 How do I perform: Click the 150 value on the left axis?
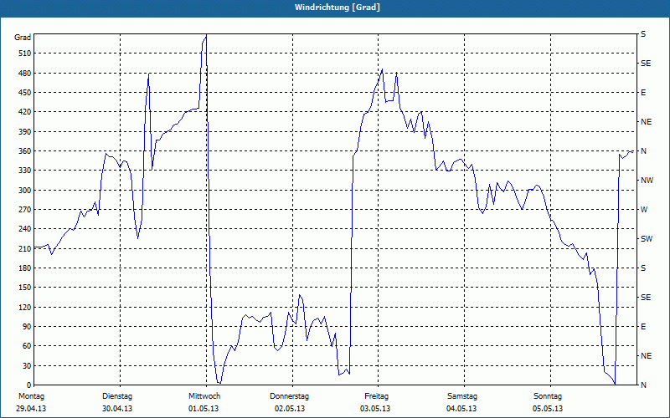[x=25, y=288]
